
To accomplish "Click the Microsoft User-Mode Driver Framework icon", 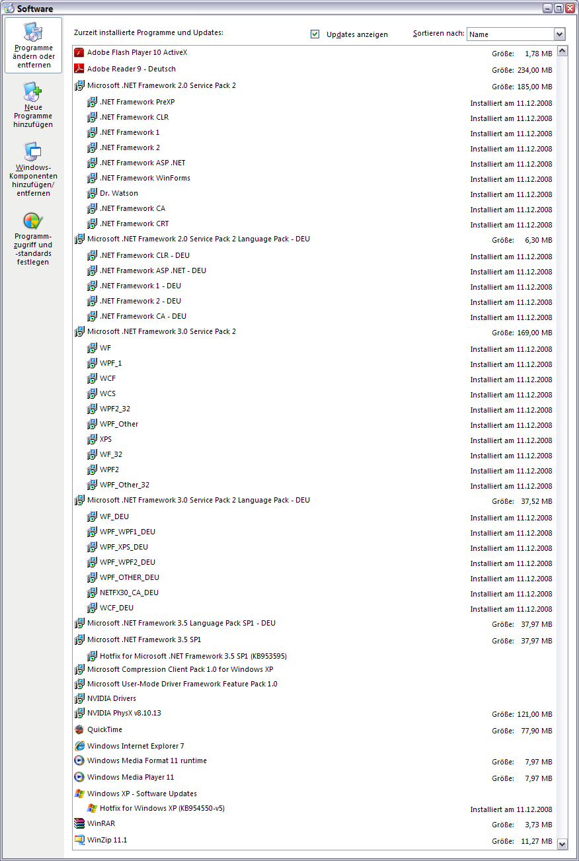I will pyautogui.click(x=79, y=684).
